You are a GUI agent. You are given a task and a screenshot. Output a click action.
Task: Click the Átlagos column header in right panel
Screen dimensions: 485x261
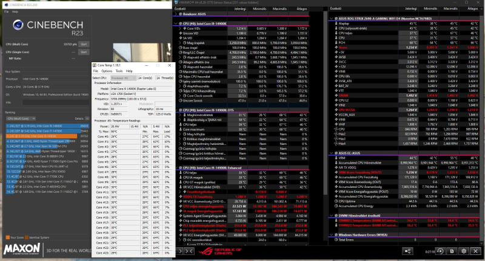click(472, 8)
